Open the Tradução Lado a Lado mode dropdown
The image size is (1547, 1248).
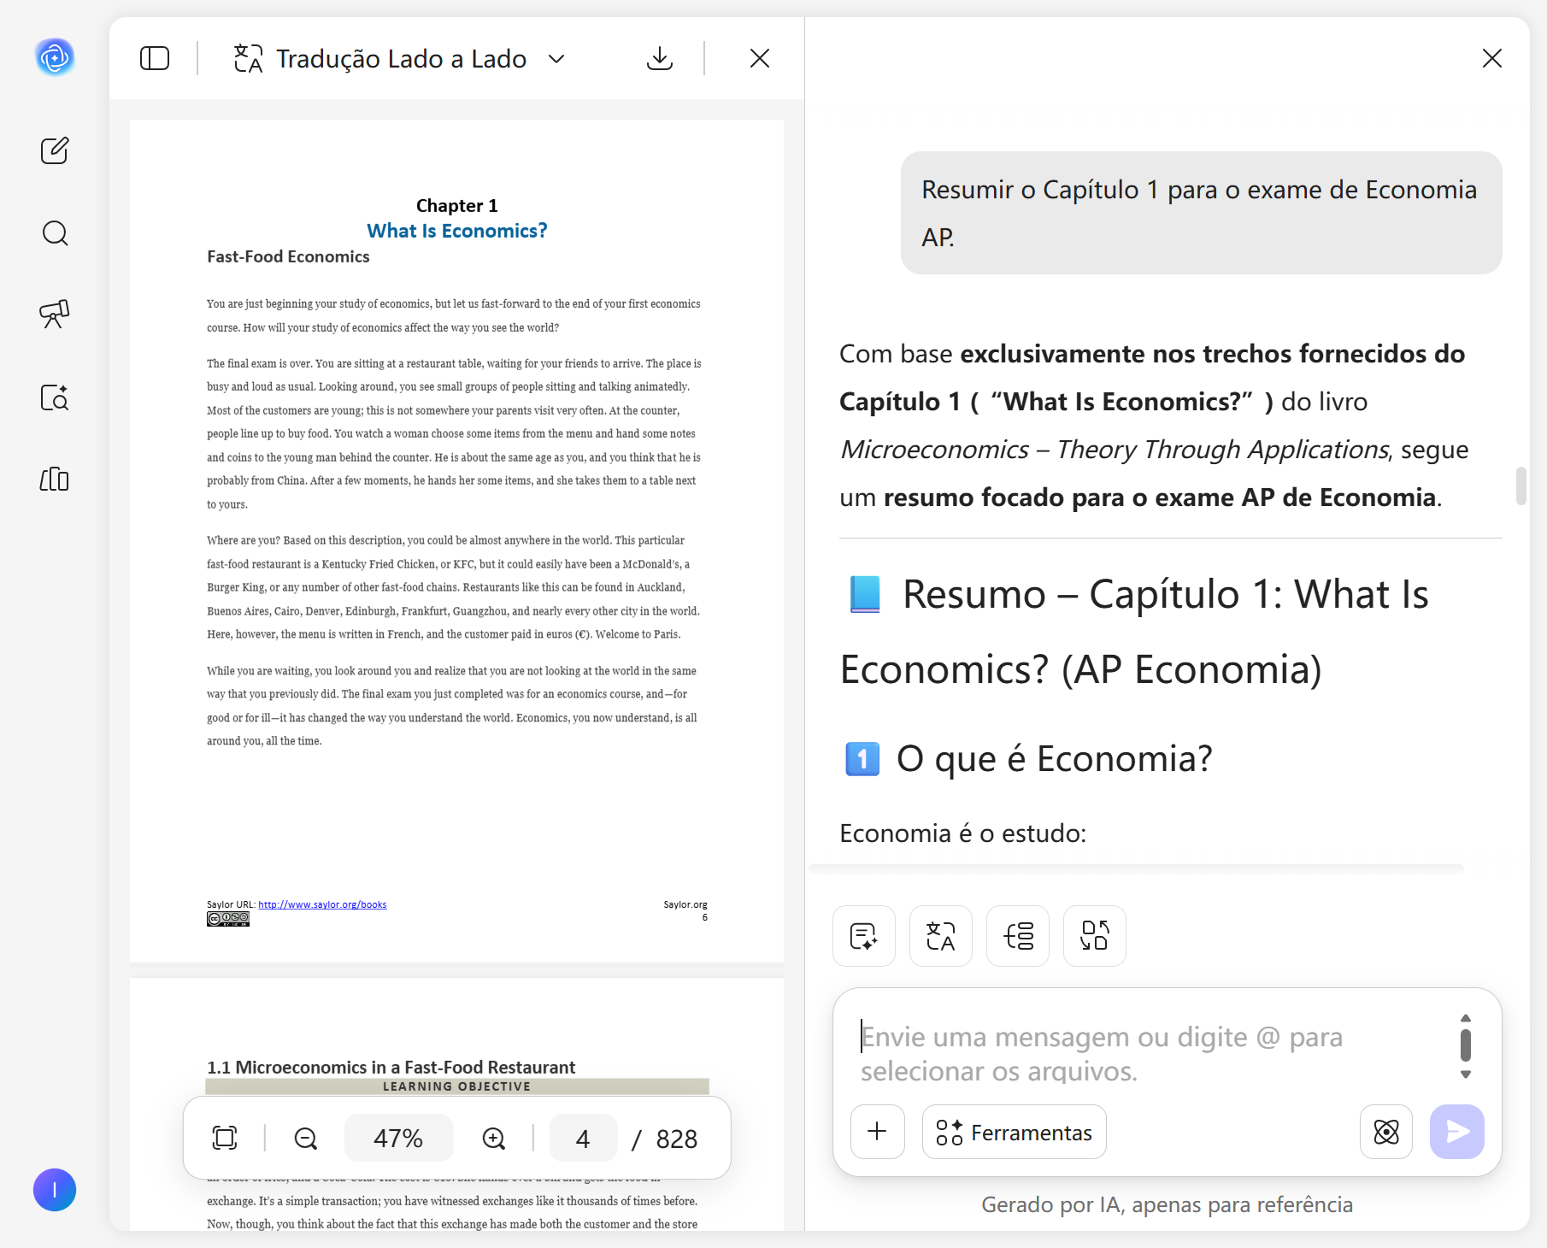(556, 58)
